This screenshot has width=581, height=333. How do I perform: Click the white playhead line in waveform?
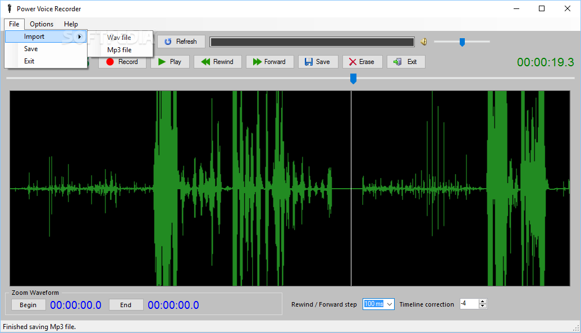(351, 188)
